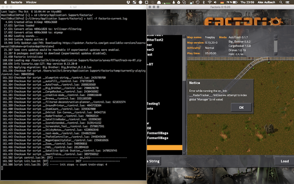Click the notification bell menu bar icon
Screen dimensions: 294x184
coord(173,2)
